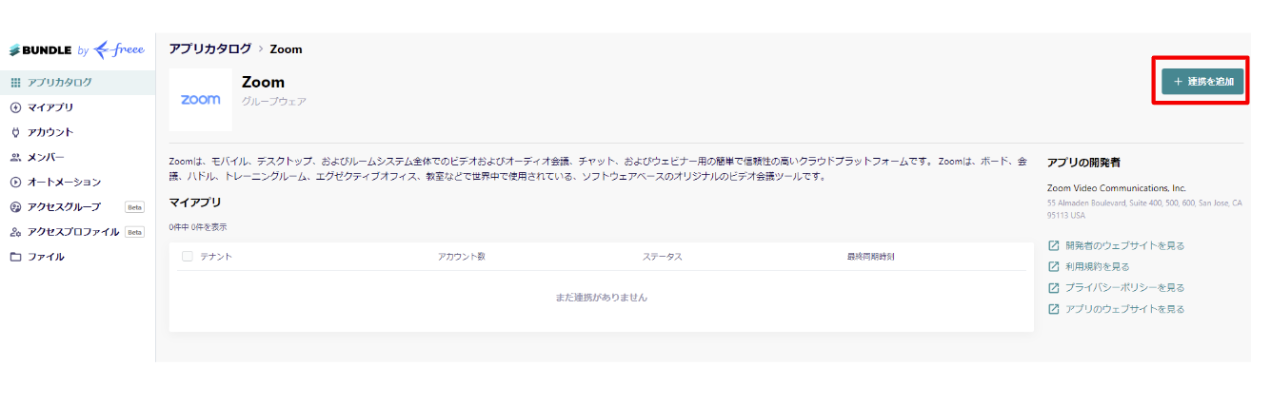Open ファイル in the sidebar

(x=77, y=257)
